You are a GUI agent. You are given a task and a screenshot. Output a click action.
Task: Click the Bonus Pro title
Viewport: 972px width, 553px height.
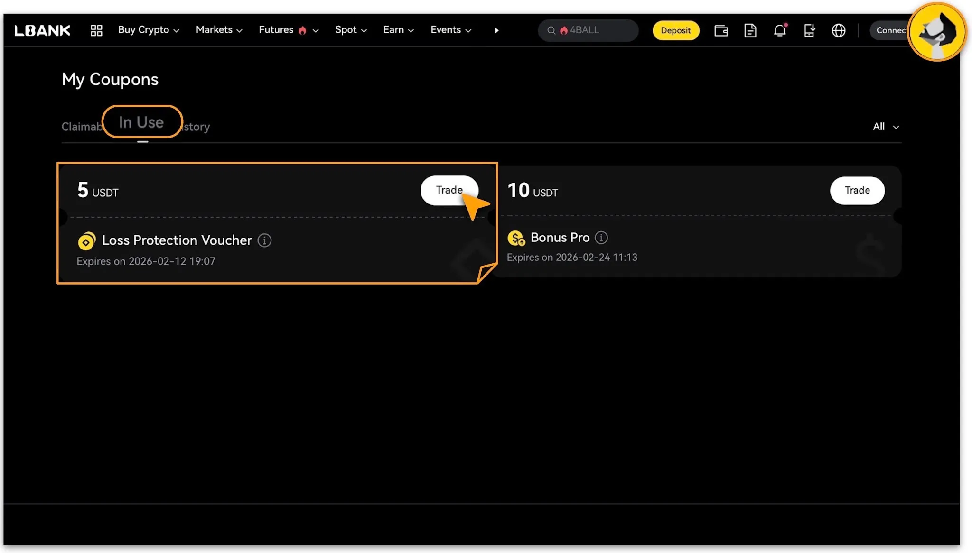pos(560,238)
